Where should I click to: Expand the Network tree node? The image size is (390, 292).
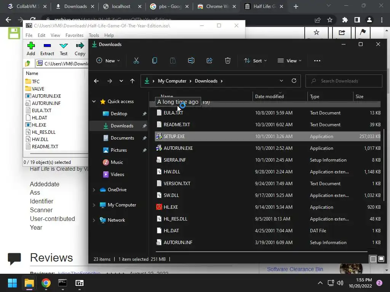[94, 220]
